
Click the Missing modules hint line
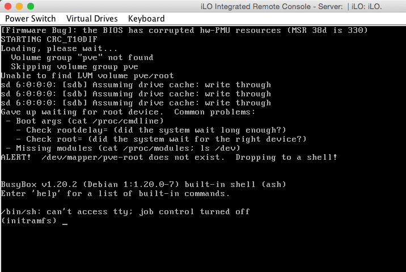(123, 148)
